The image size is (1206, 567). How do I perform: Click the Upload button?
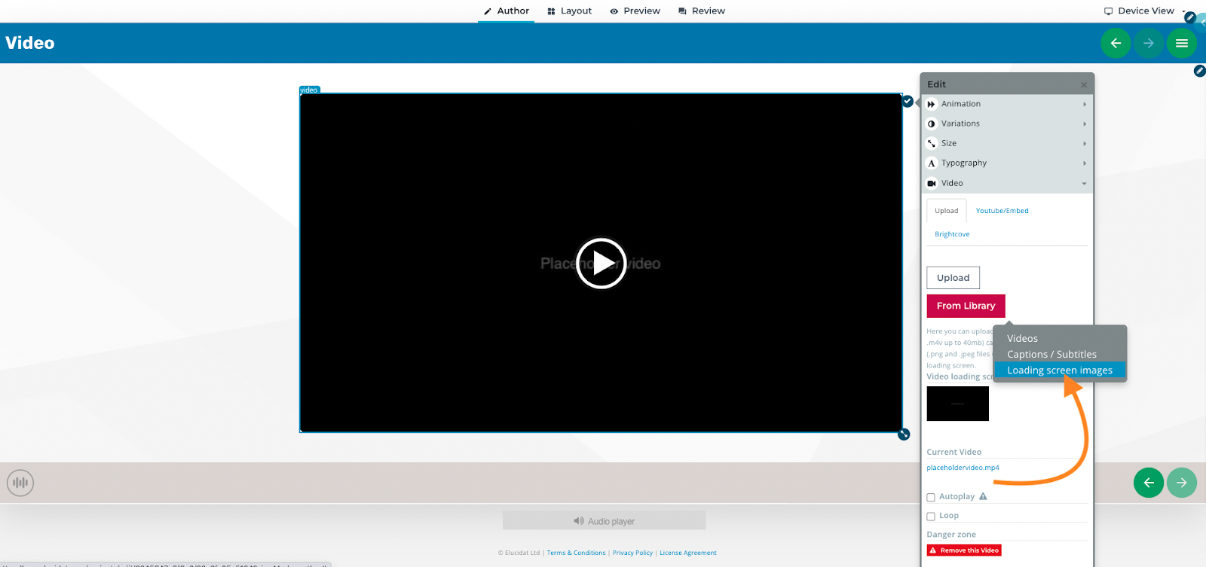tap(953, 278)
